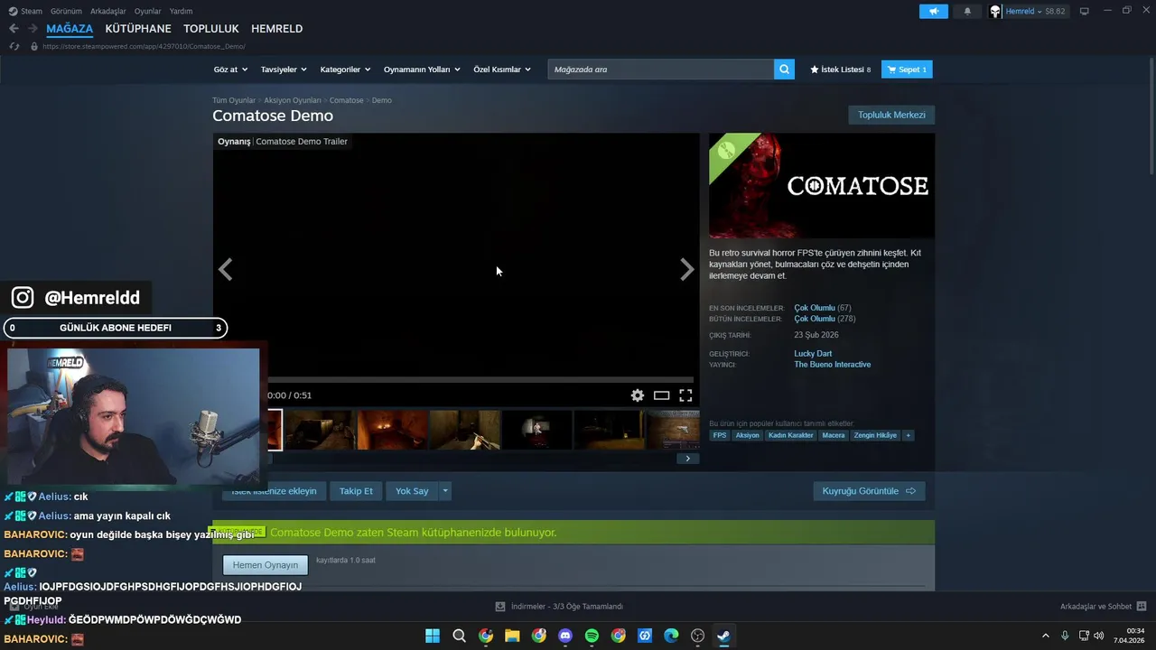Click the Takip Et button

[356, 491]
